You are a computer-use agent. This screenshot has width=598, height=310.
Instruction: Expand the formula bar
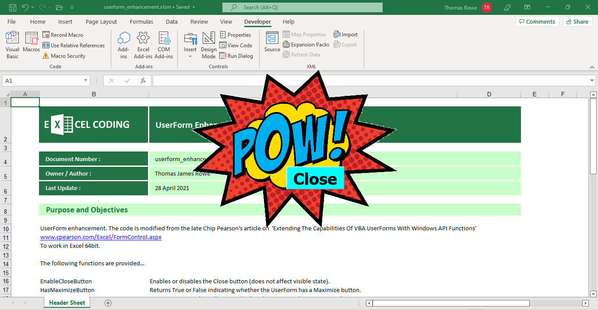(x=592, y=81)
